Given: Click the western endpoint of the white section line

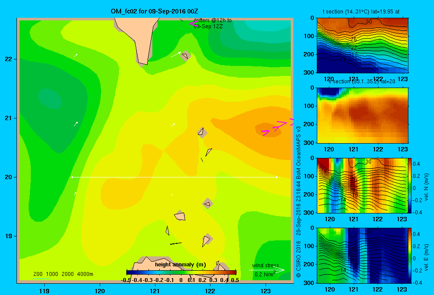Looking at the screenshot, I should click(x=72, y=177).
